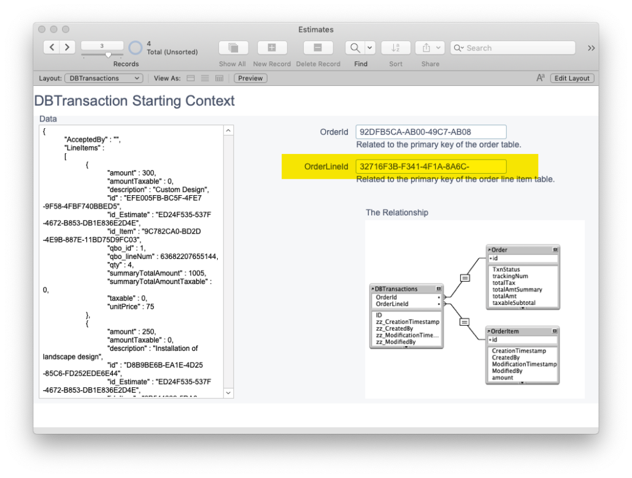Expand the toolbar overflow chevron
The width and height of the screenshot is (632, 478).
[590, 47]
